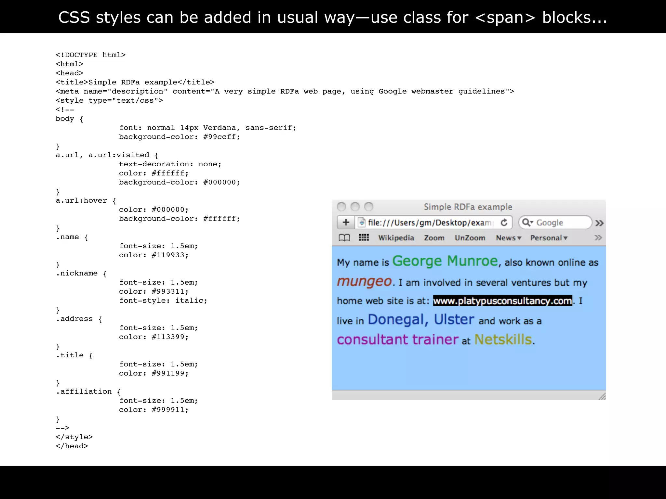The height and width of the screenshot is (499, 666).
Task: Click the Zoom bookmarklet
Action: [x=434, y=238]
